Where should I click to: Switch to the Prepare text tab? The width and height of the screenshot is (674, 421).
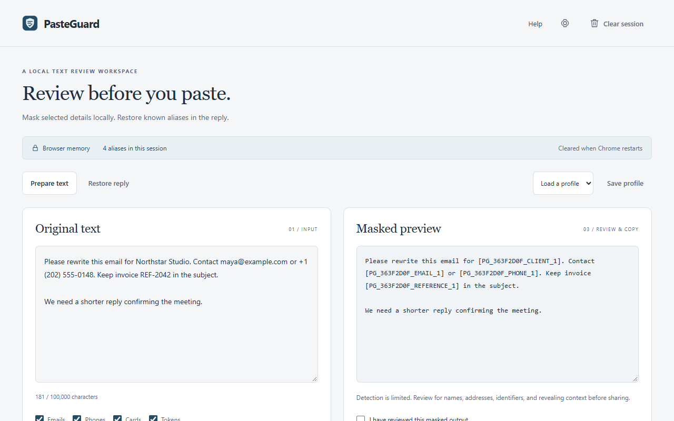pos(49,183)
